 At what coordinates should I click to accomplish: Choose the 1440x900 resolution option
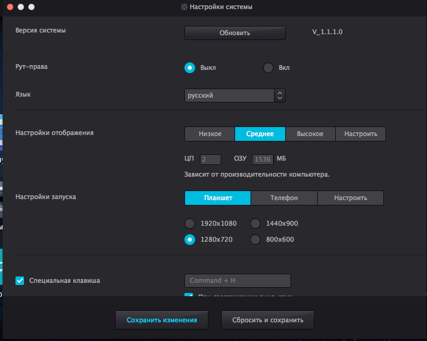click(255, 224)
